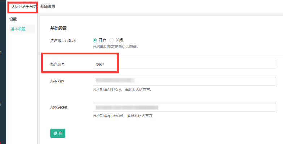Click the hint 若不知道APPKey，请联系达达官方。

pos(122,90)
